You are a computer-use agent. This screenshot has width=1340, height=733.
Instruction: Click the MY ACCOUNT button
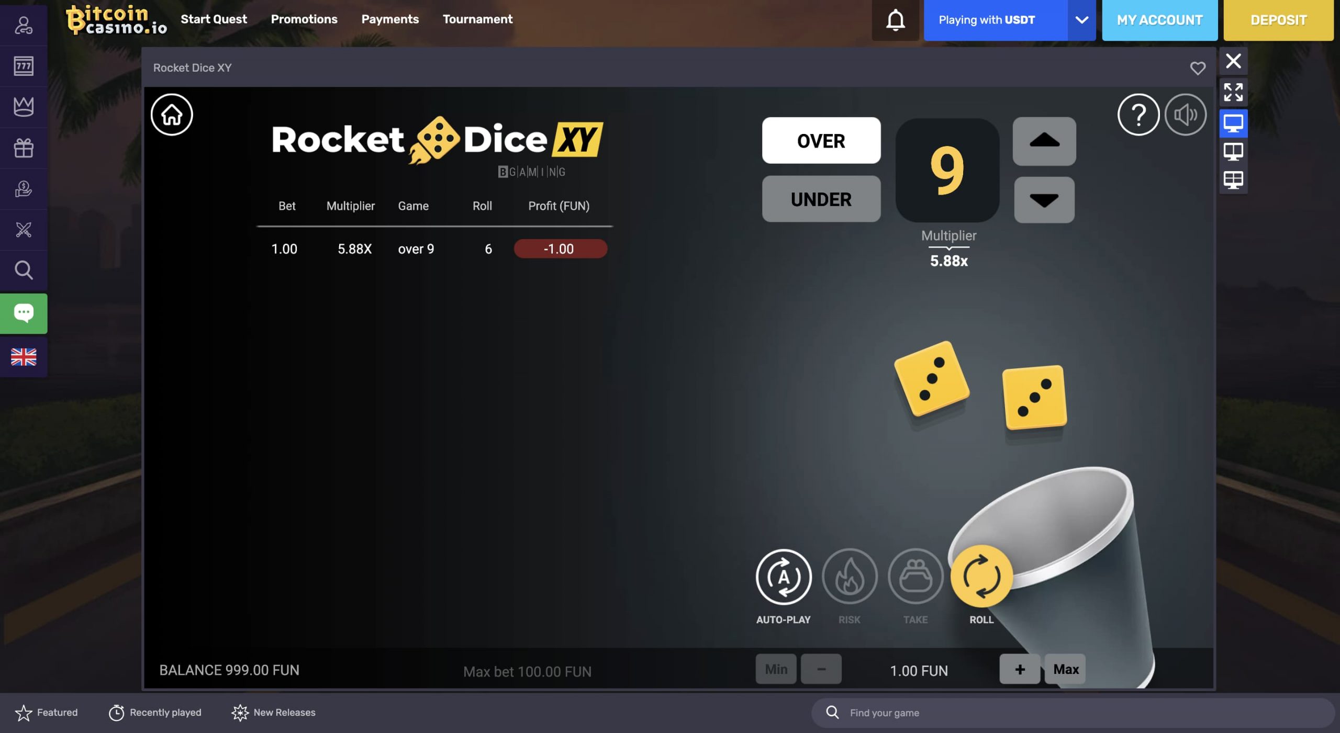click(x=1159, y=20)
